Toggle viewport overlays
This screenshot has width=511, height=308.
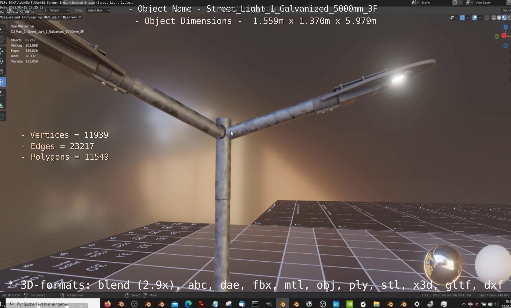point(475,18)
